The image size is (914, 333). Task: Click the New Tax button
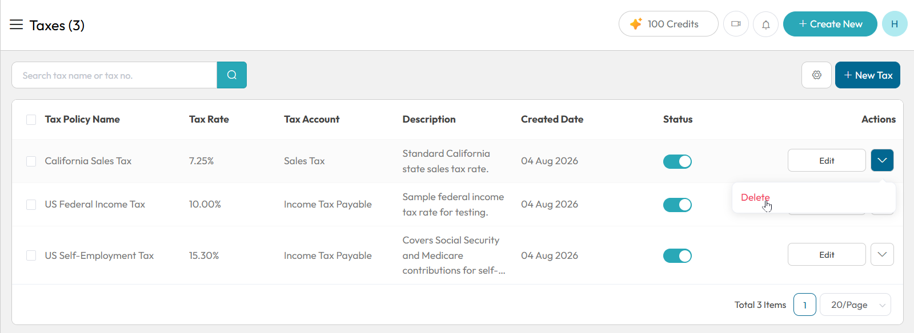point(868,75)
